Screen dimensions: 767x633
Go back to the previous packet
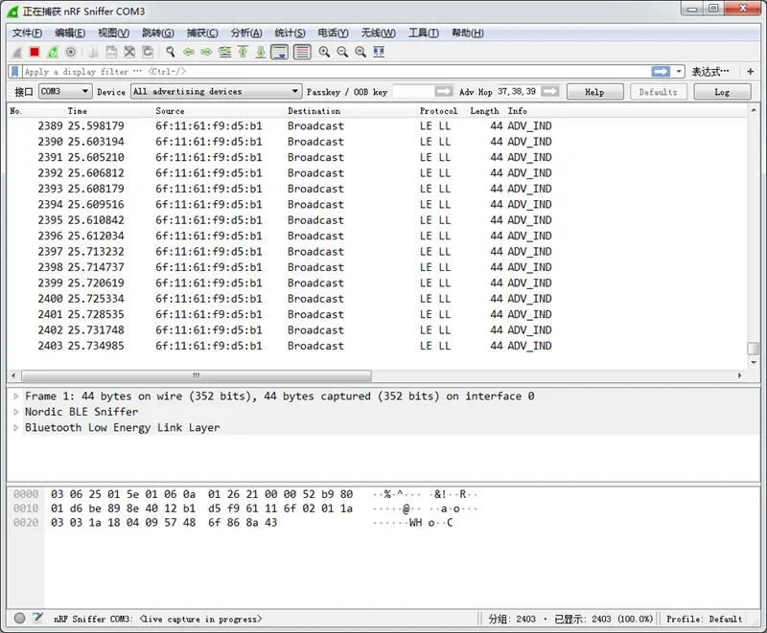(x=189, y=52)
